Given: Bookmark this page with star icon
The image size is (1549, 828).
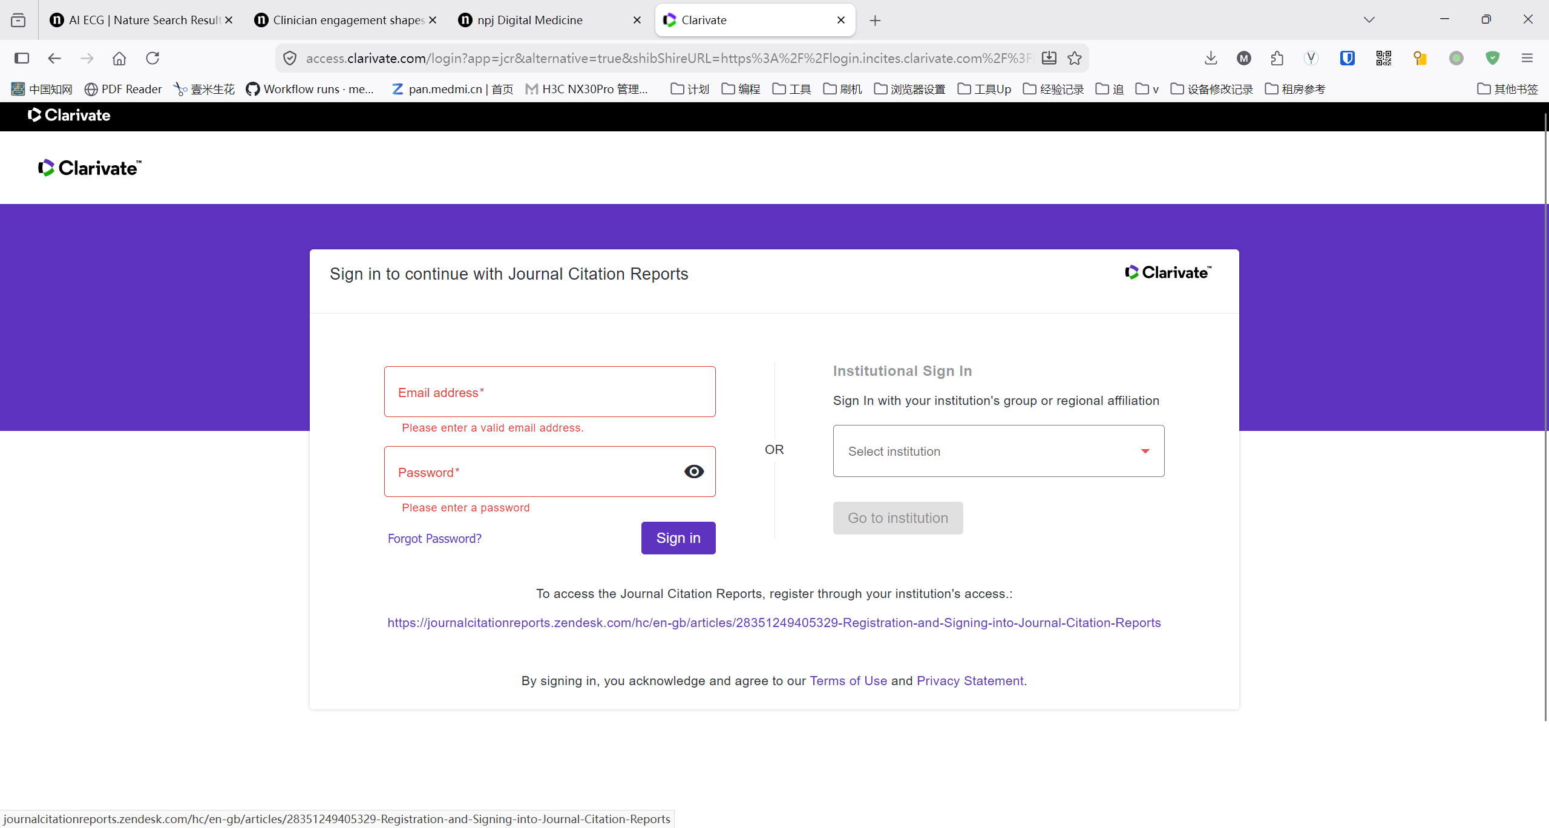Looking at the screenshot, I should point(1075,58).
